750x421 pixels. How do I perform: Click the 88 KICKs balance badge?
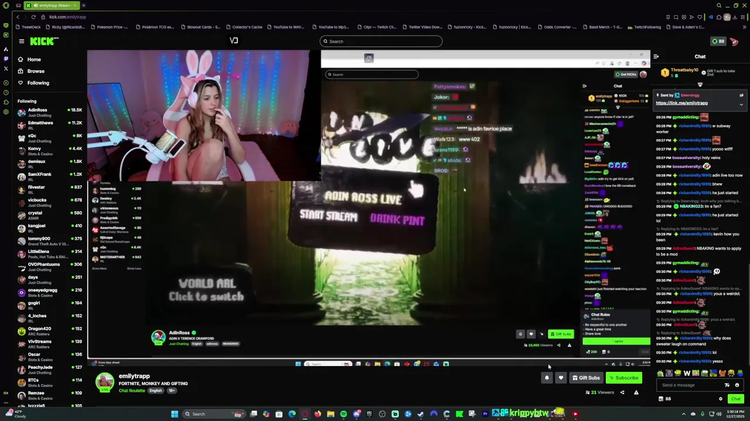click(x=718, y=41)
